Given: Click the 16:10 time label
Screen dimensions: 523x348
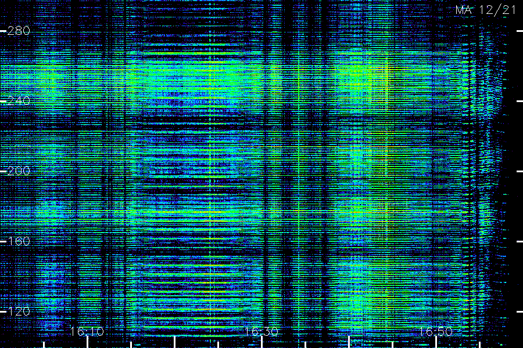Looking at the screenshot, I should click(87, 332).
